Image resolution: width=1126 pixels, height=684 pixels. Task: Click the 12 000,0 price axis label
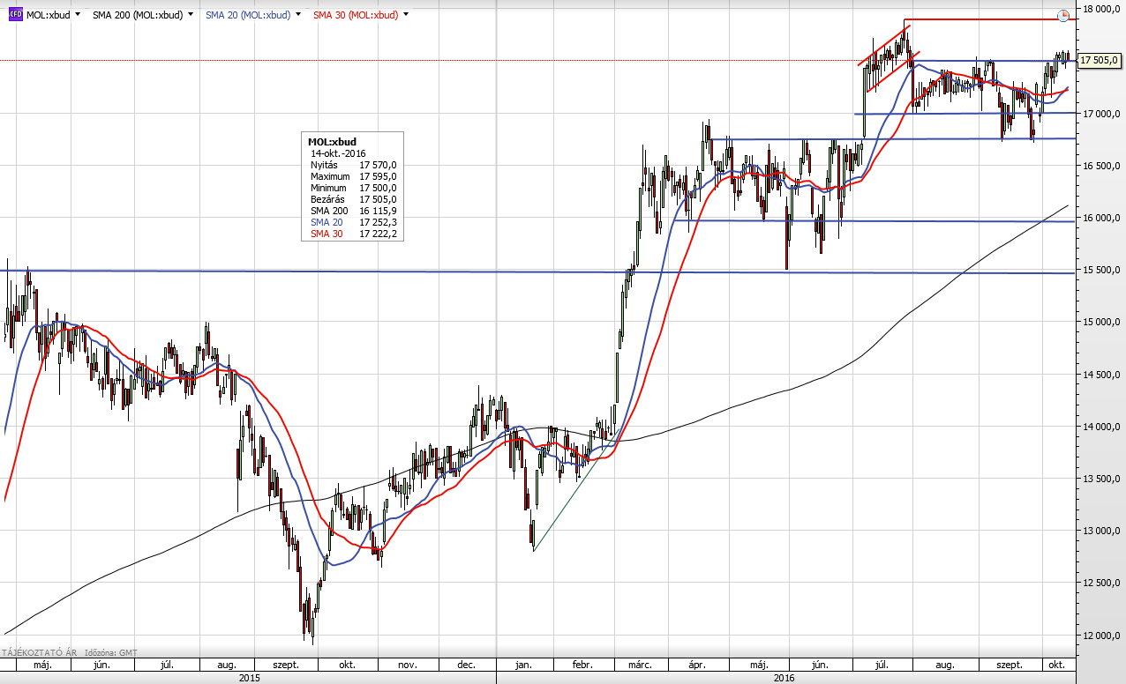pyautogui.click(x=1101, y=636)
